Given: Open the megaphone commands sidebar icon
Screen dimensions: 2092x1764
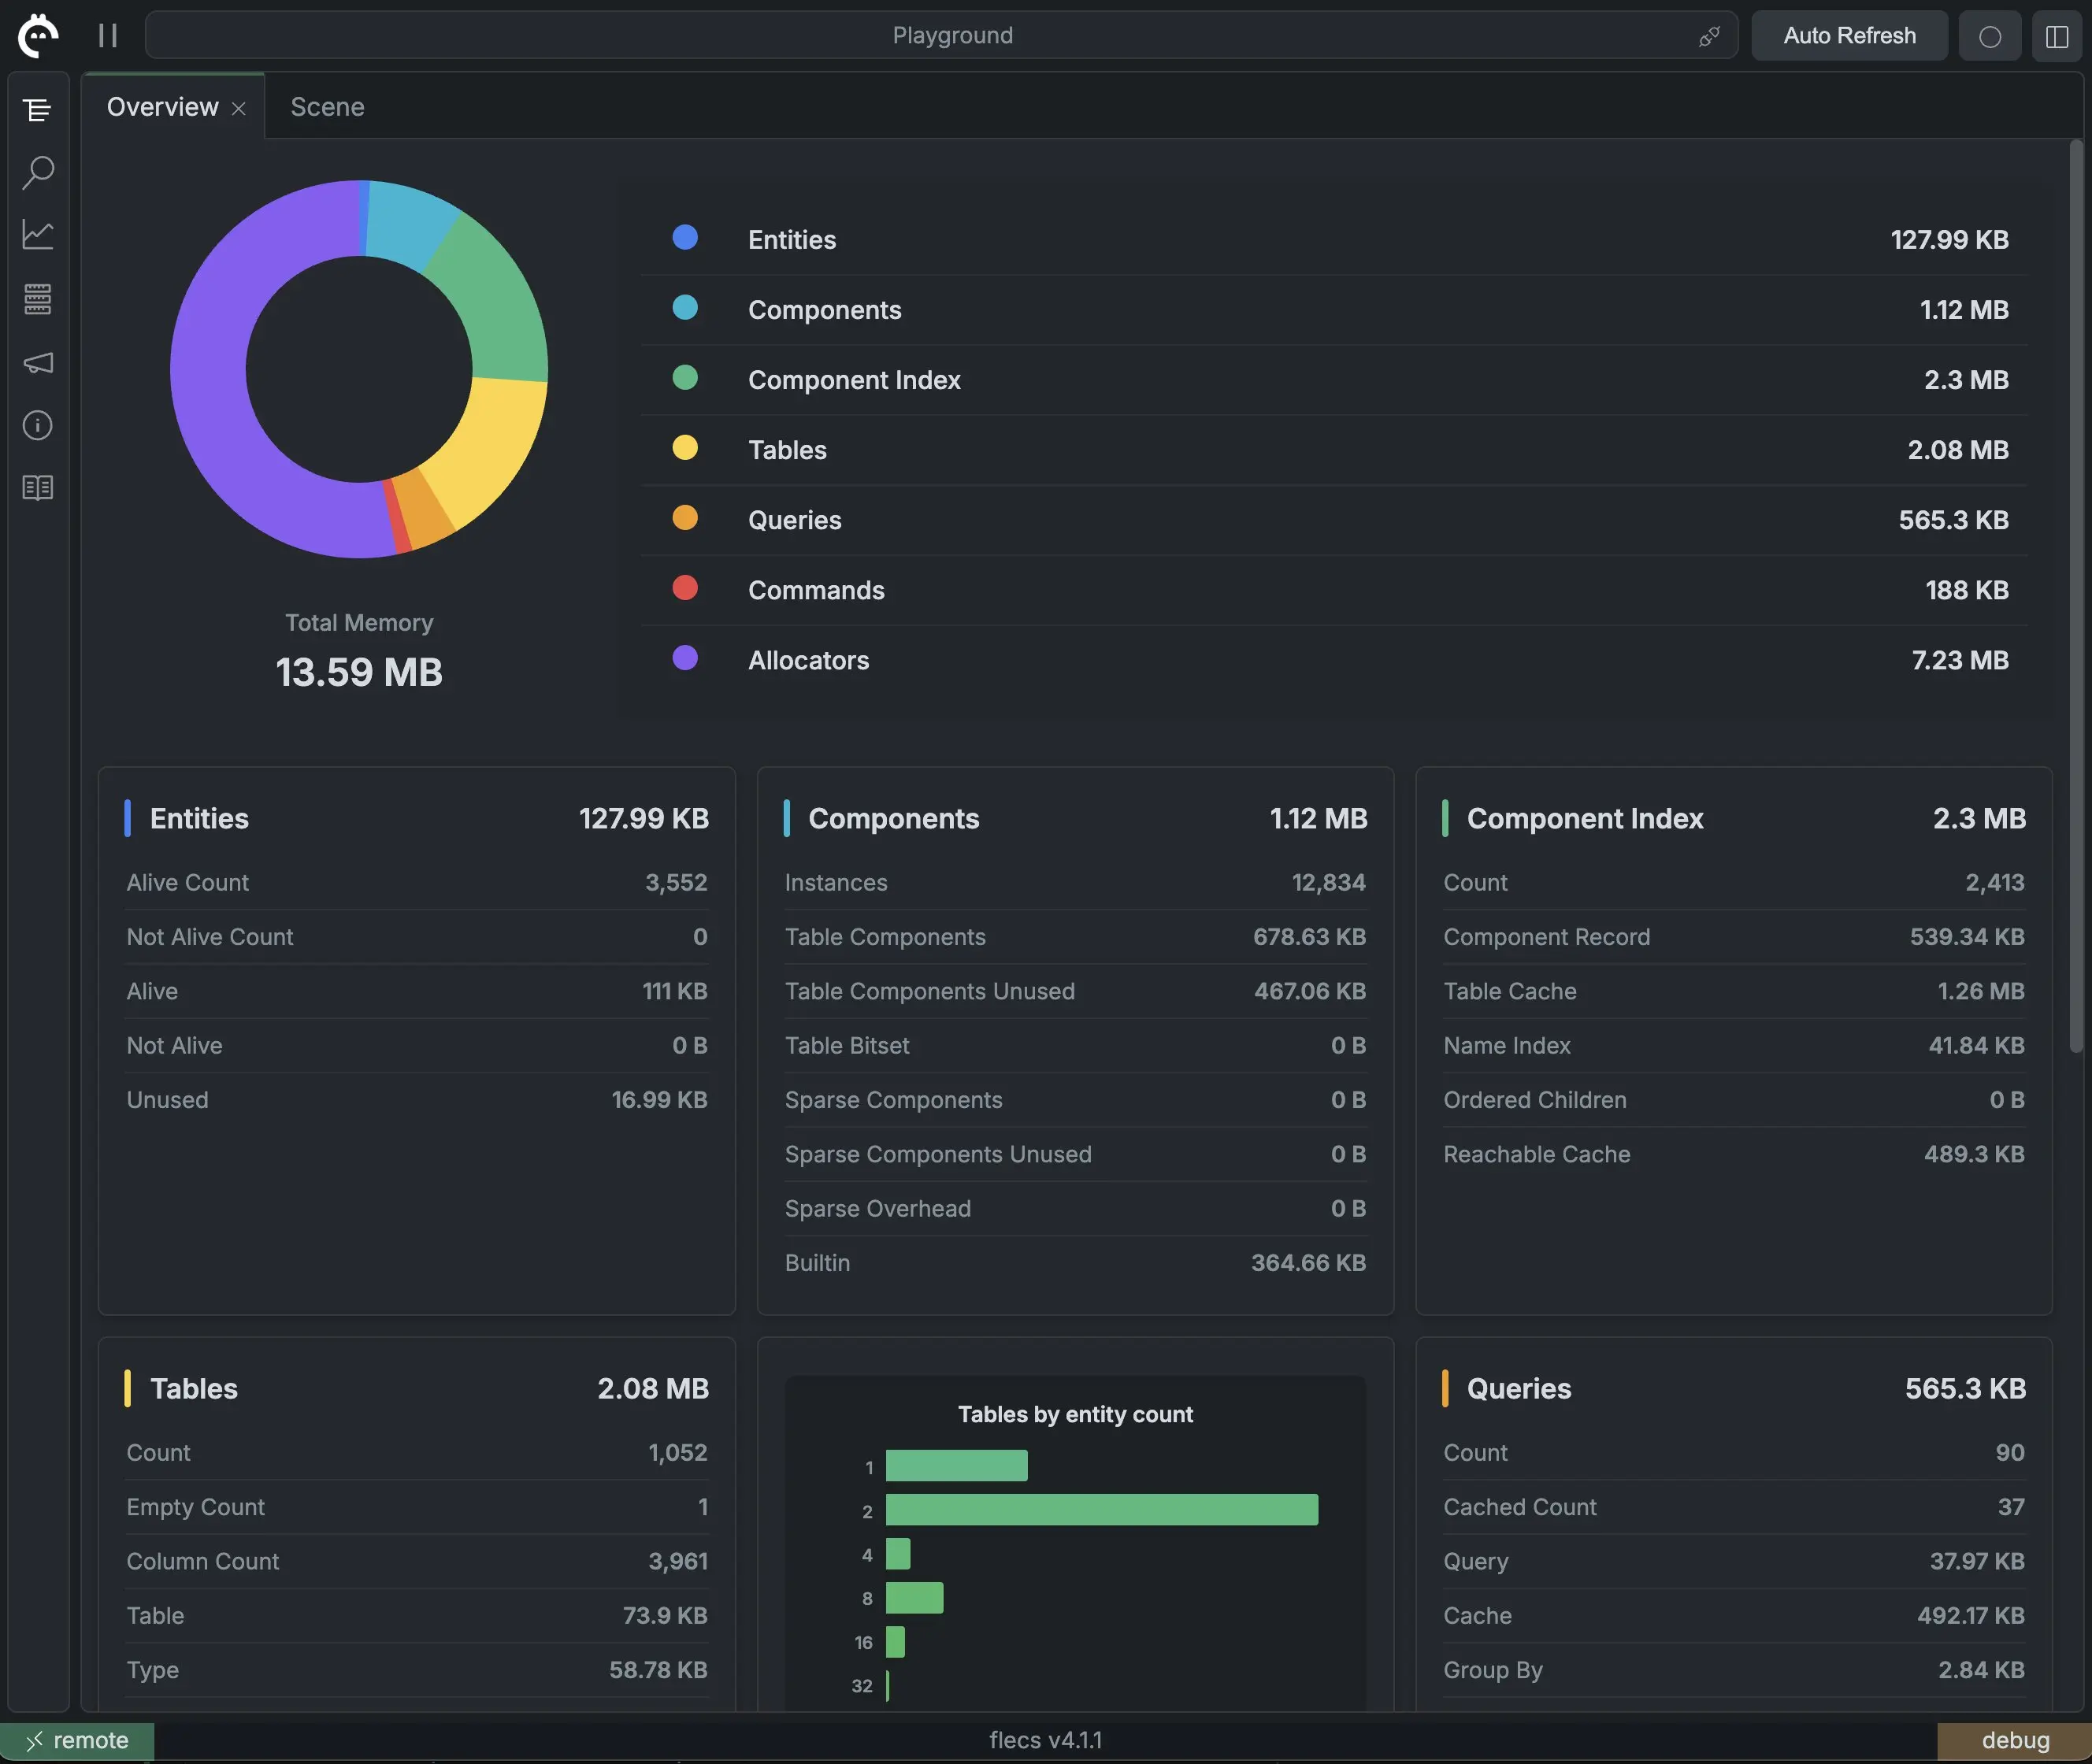Looking at the screenshot, I should pyautogui.click(x=38, y=362).
